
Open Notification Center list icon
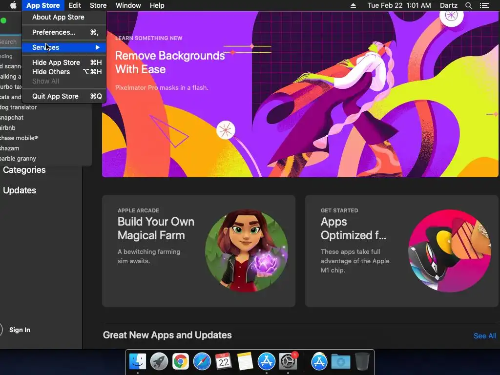click(484, 5)
